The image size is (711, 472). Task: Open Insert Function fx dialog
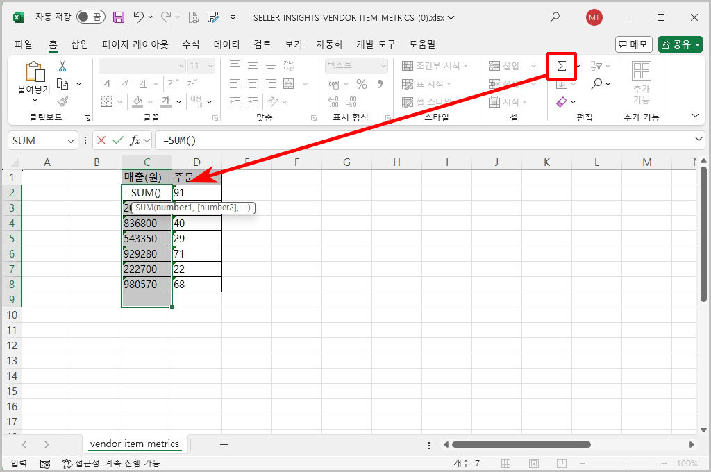click(135, 140)
